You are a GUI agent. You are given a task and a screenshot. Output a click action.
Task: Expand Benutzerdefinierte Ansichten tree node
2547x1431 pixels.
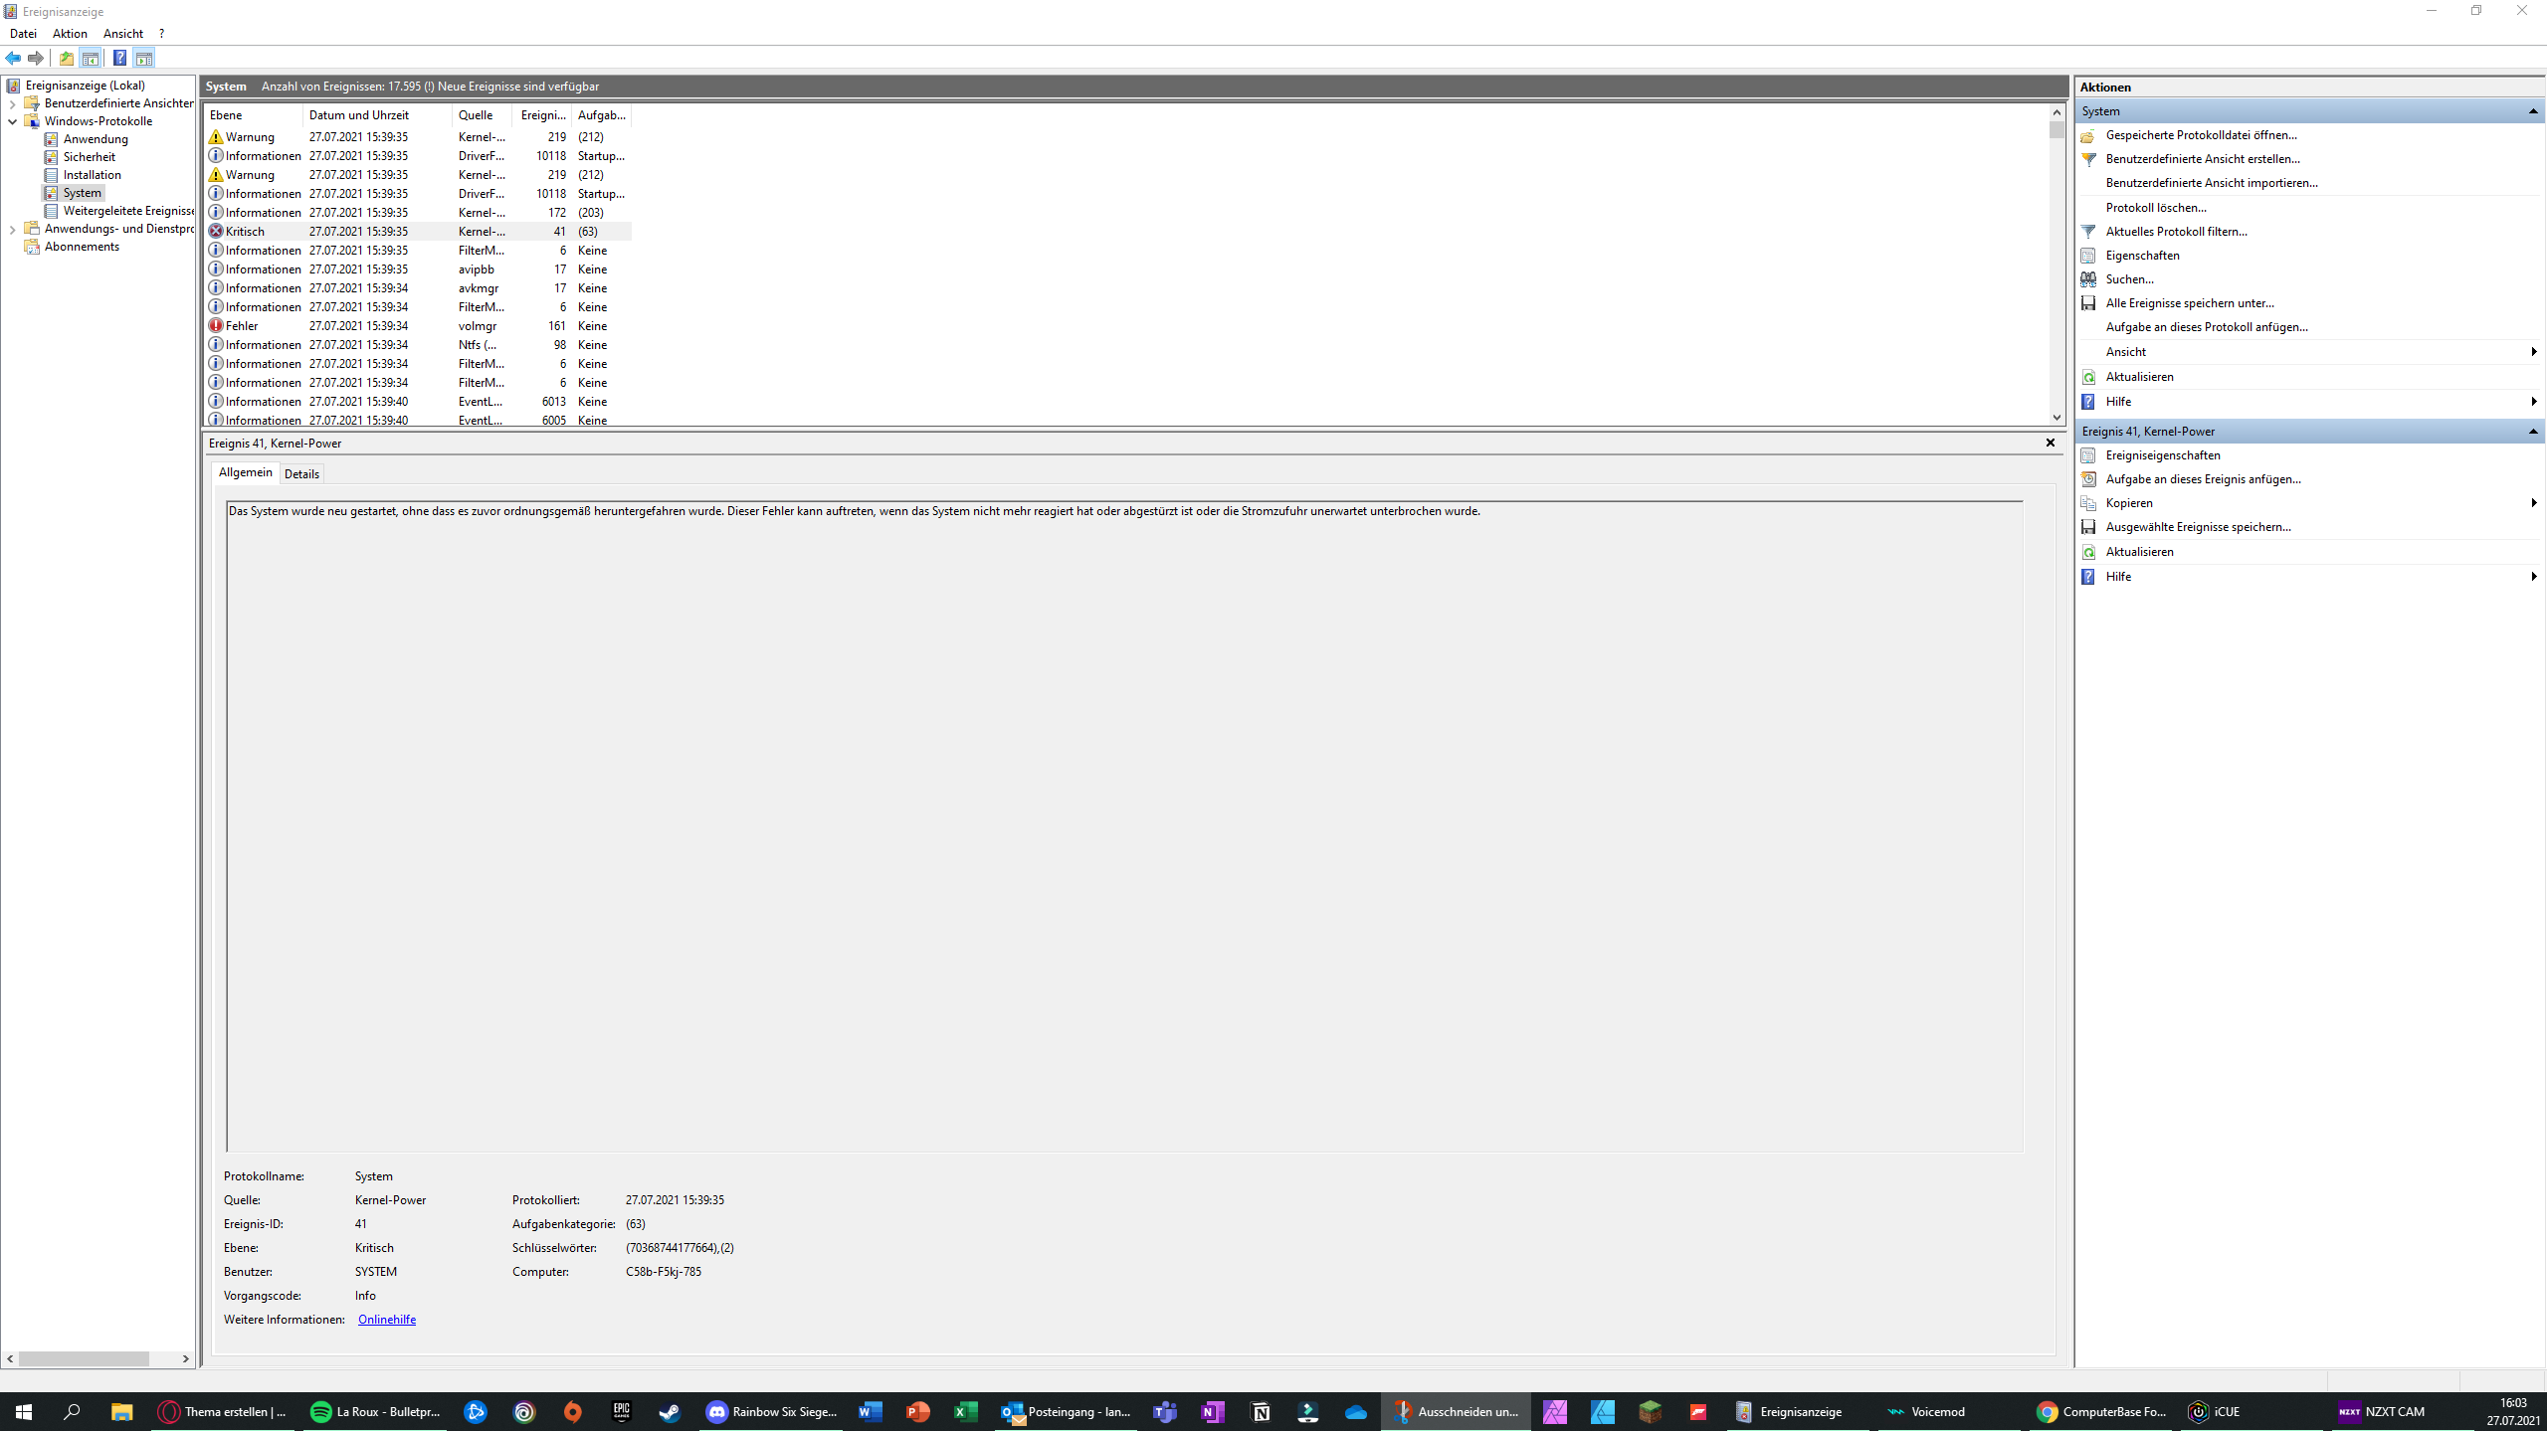(12, 103)
